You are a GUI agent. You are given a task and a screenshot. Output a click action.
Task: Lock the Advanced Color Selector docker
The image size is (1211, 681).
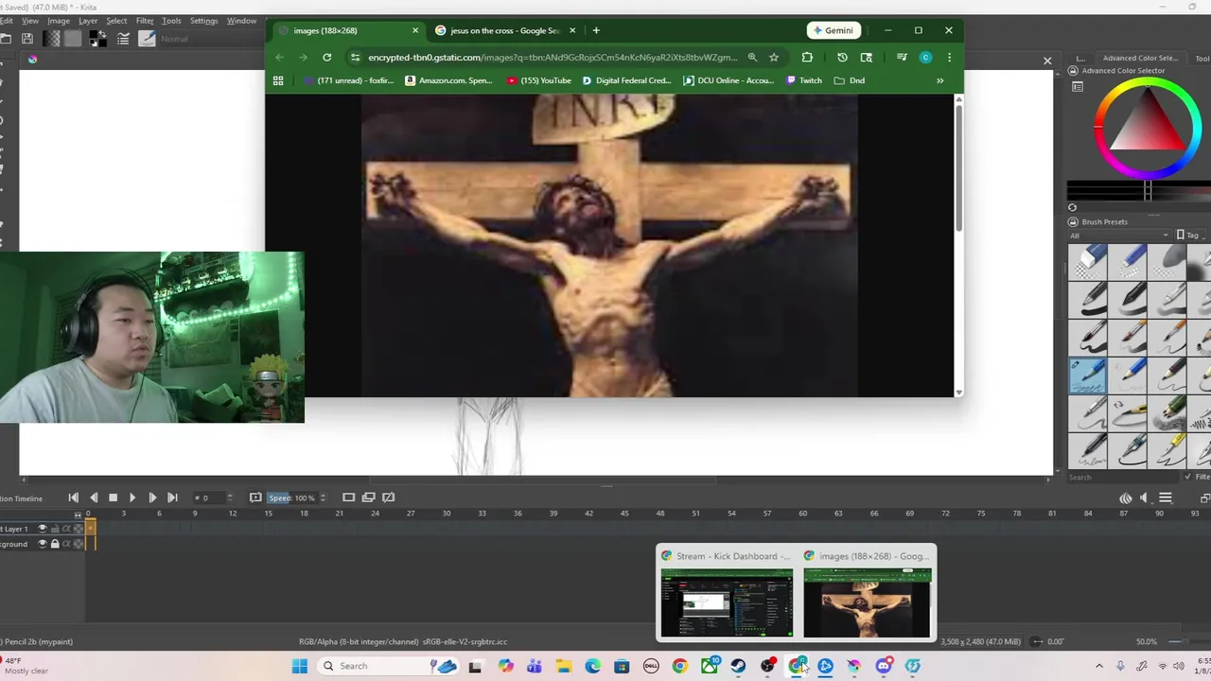1073,70
